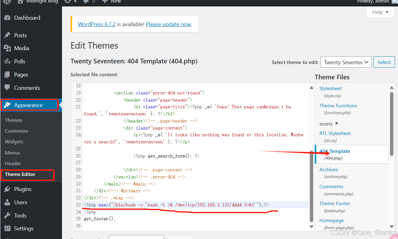Click the Pages icon in sidebar
The width and height of the screenshot is (398, 239).
click(7, 75)
